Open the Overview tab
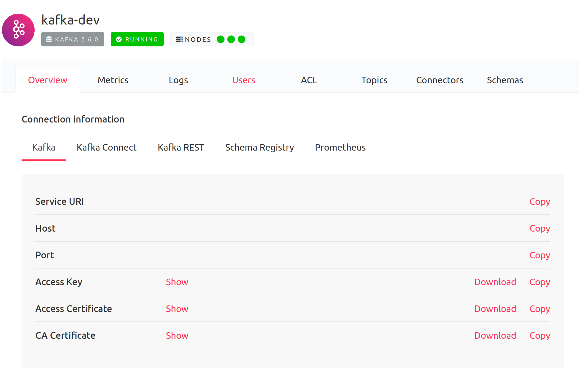Image resolution: width=579 pixels, height=375 pixels. click(x=48, y=80)
